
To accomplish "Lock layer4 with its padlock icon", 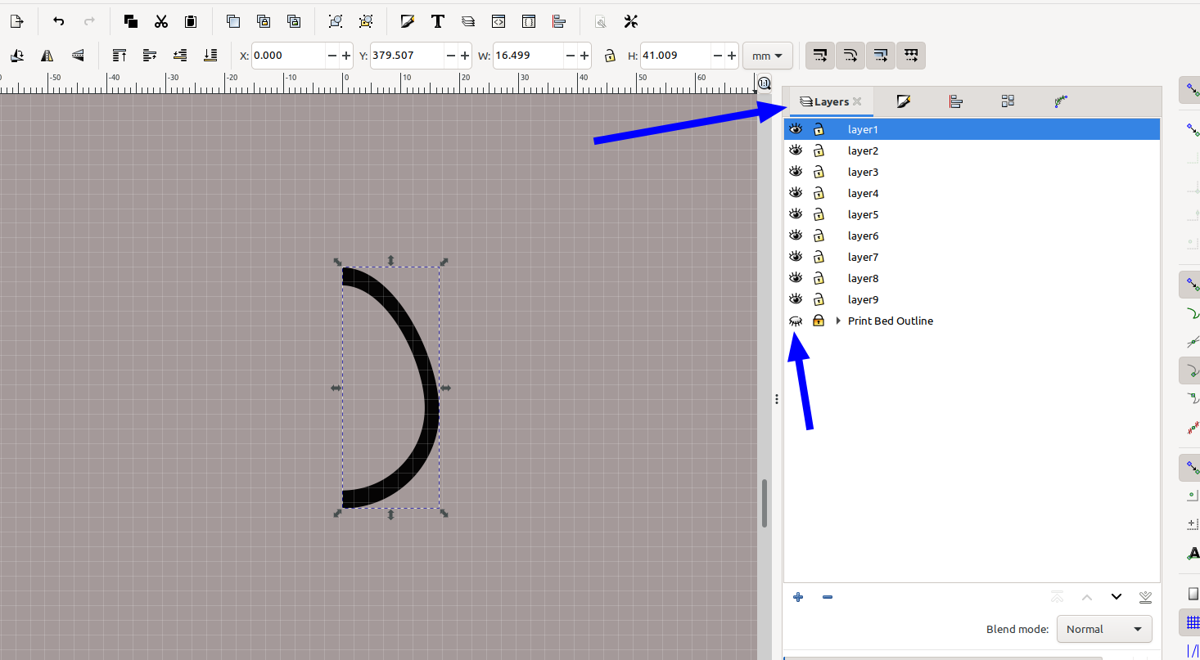I will pyautogui.click(x=819, y=193).
